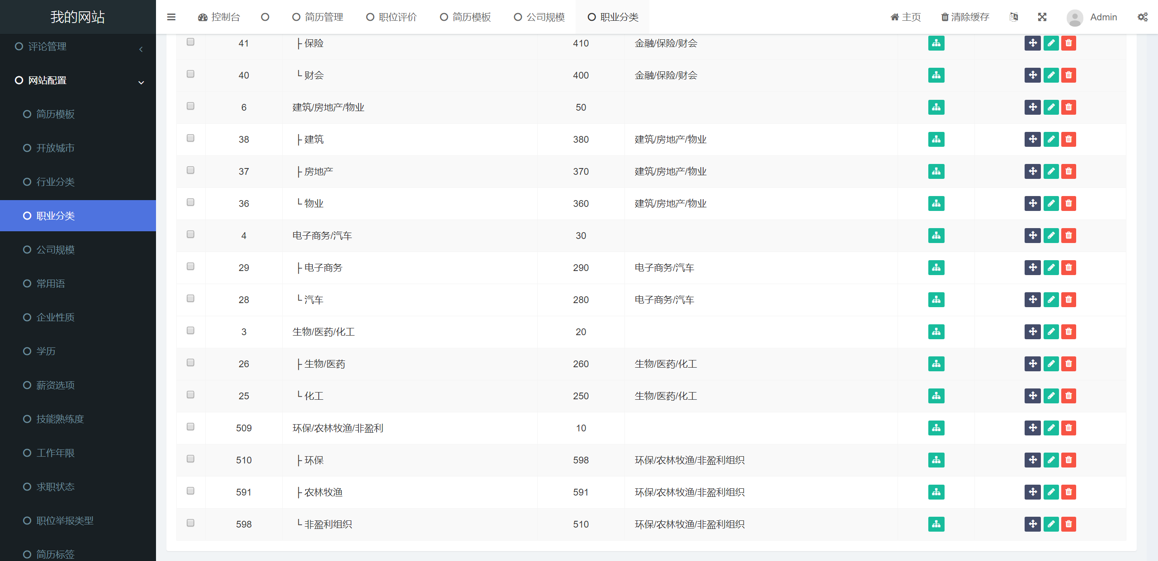Edit the 汽车 row
Screen dimensions: 1158x561
click(1051, 300)
